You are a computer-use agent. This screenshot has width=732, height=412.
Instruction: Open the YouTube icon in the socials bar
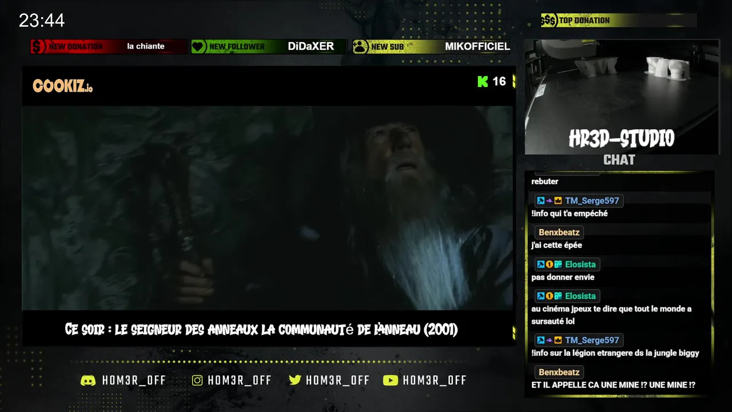[x=391, y=381]
